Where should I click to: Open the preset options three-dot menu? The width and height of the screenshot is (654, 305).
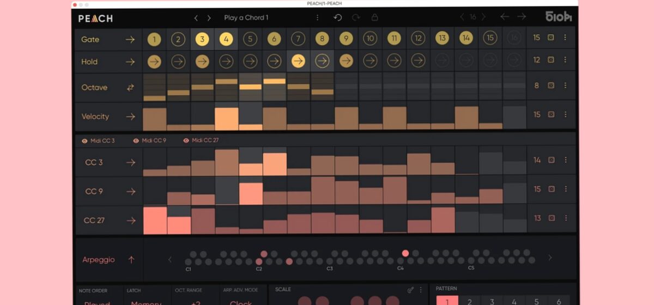point(318,17)
